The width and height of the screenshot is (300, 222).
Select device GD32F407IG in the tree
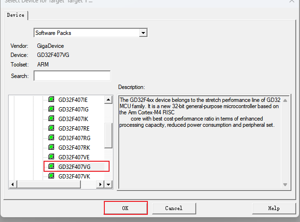(x=74, y=110)
